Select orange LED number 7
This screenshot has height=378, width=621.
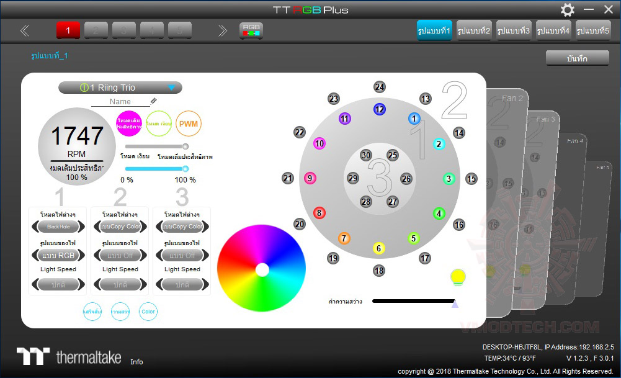pyautogui.click(x=344, y=238)
